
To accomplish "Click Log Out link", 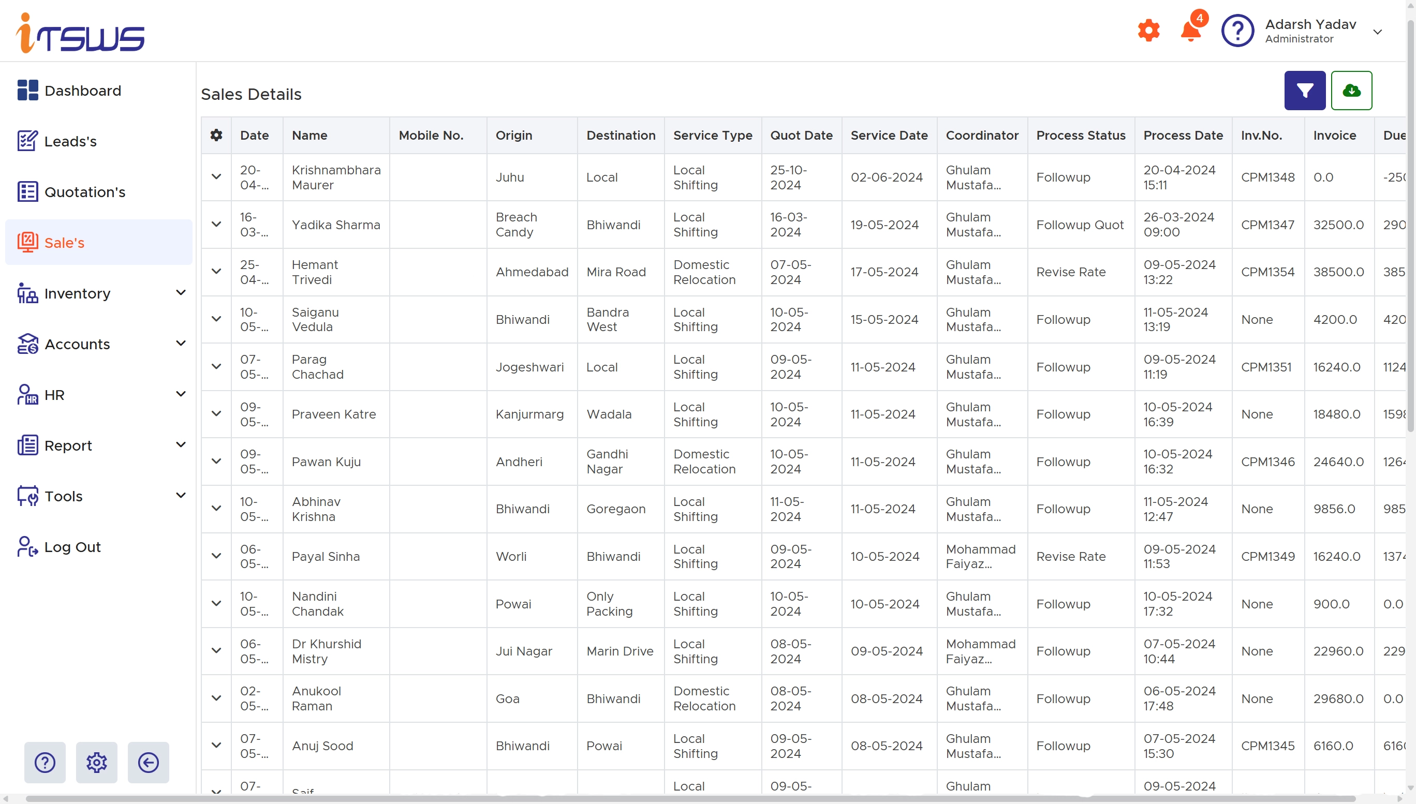I will [x=72, y=547].
